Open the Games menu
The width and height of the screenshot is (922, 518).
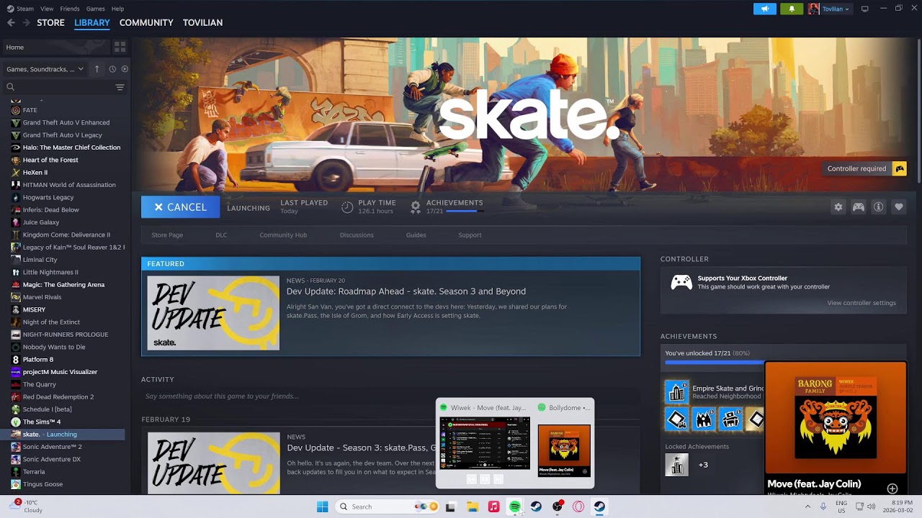click(95, 9)
